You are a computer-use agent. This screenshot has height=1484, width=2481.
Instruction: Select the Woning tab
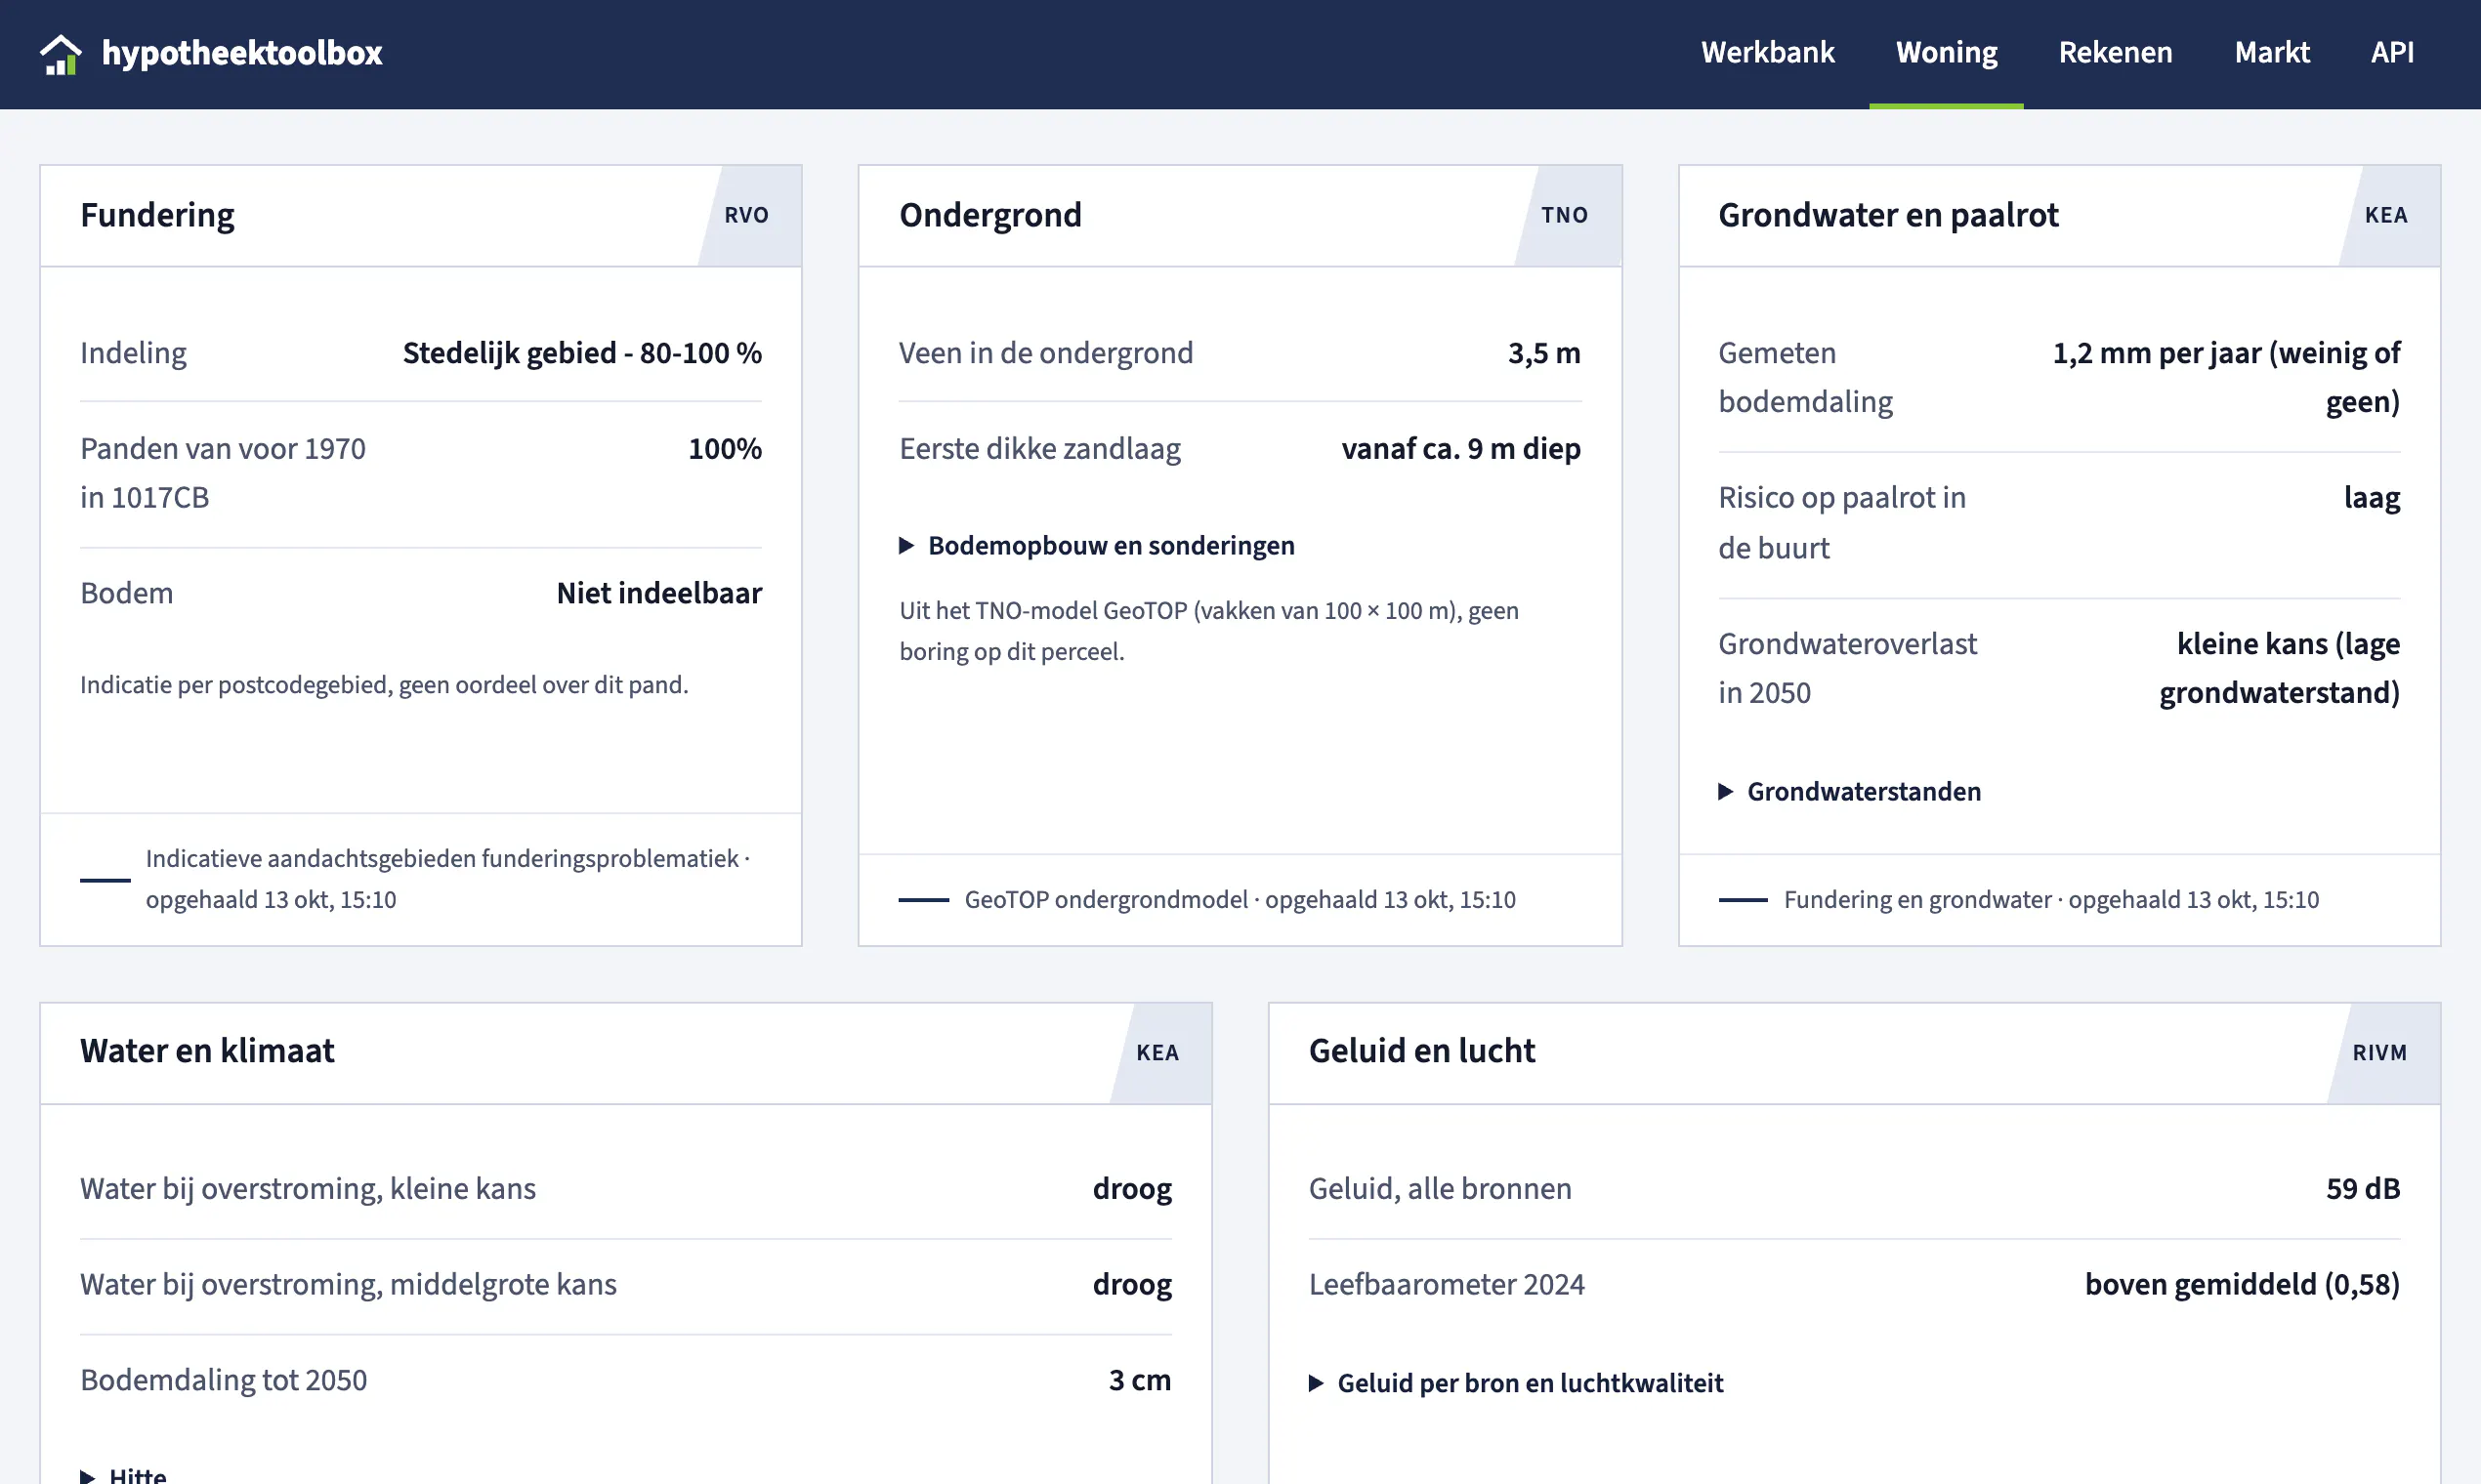(1947, 52)
